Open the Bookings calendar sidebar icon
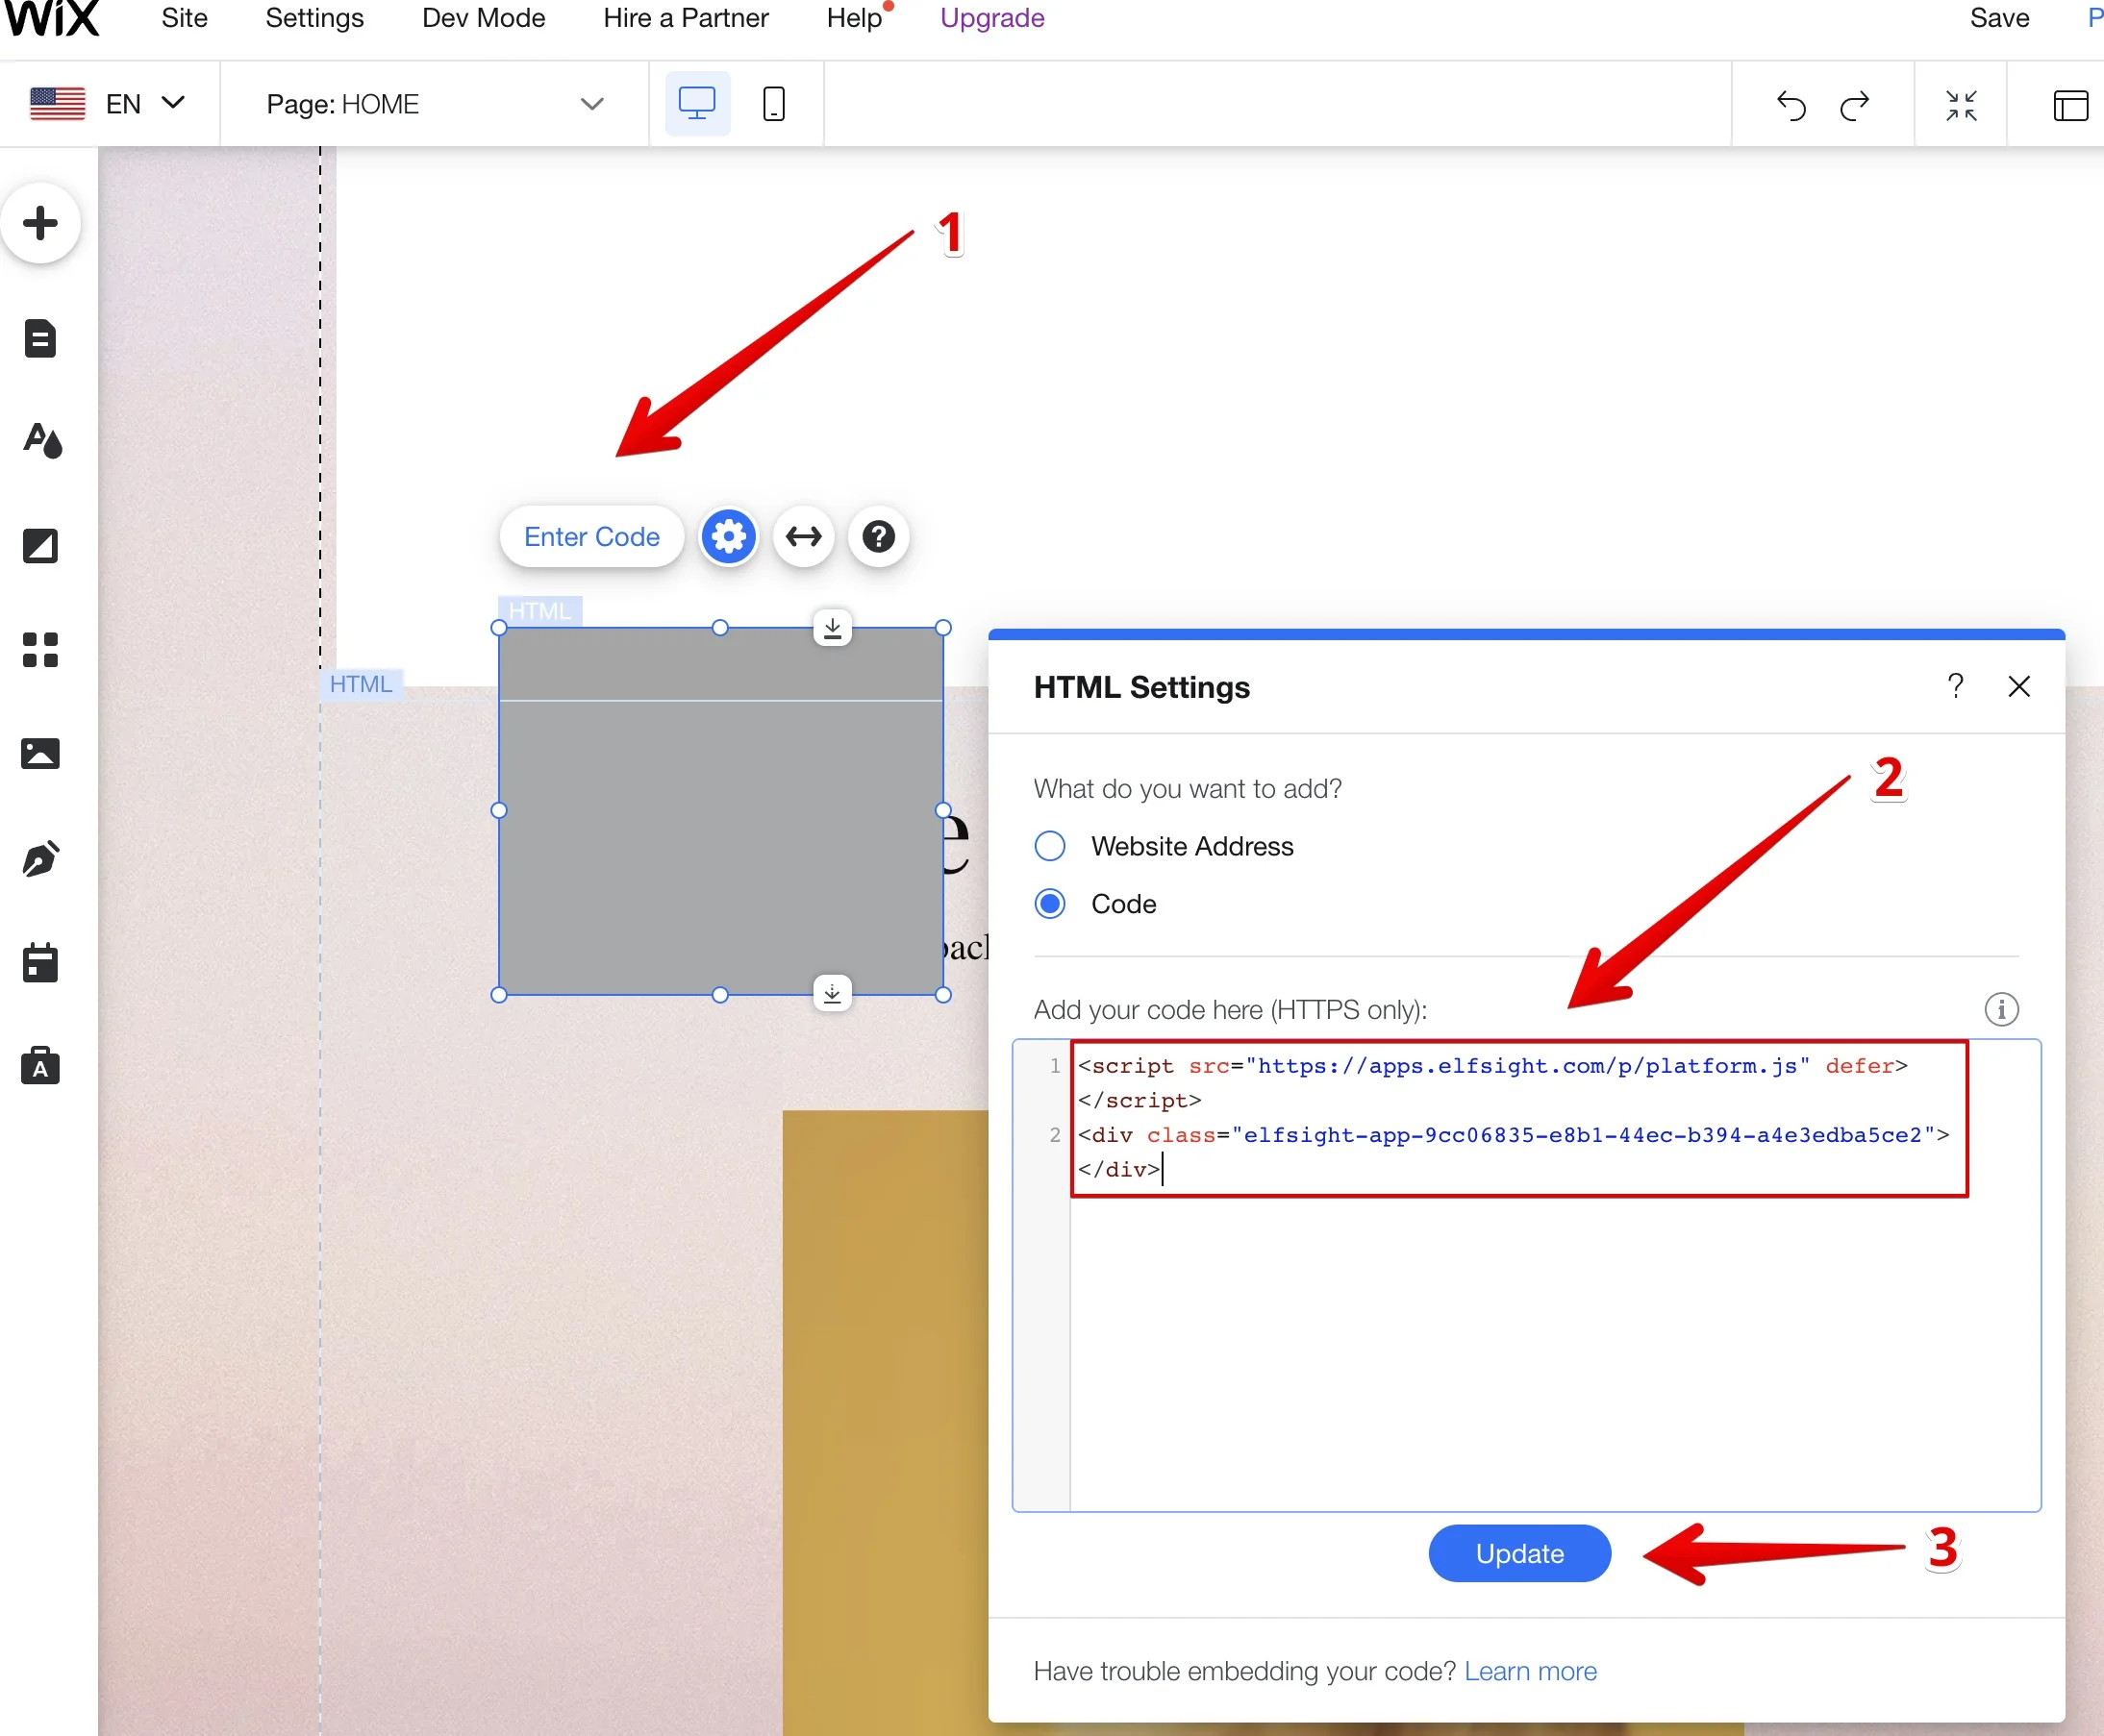Viewport: 2104px width, 1736px height. (40, 962)
